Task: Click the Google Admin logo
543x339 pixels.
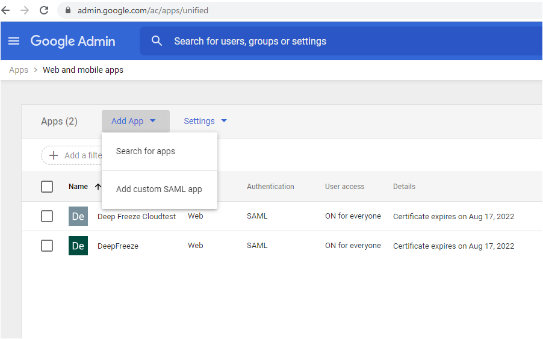Action: tap(73, 41)
